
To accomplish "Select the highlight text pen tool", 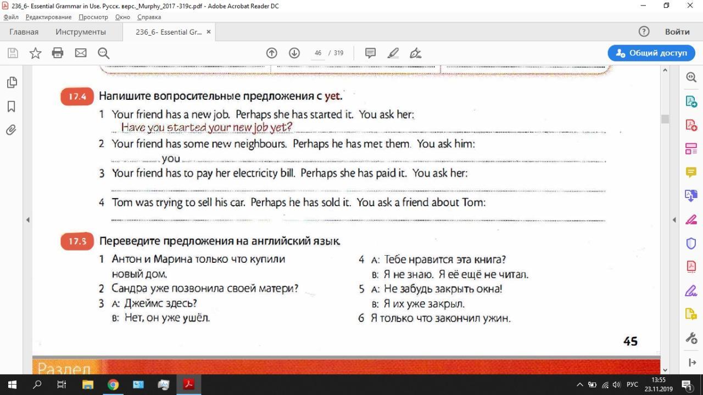I will [393, 53].
